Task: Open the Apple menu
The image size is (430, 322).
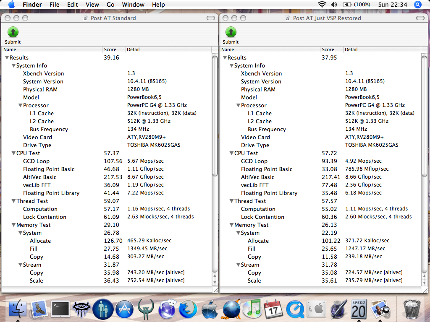Action: [x=11, y=5]
